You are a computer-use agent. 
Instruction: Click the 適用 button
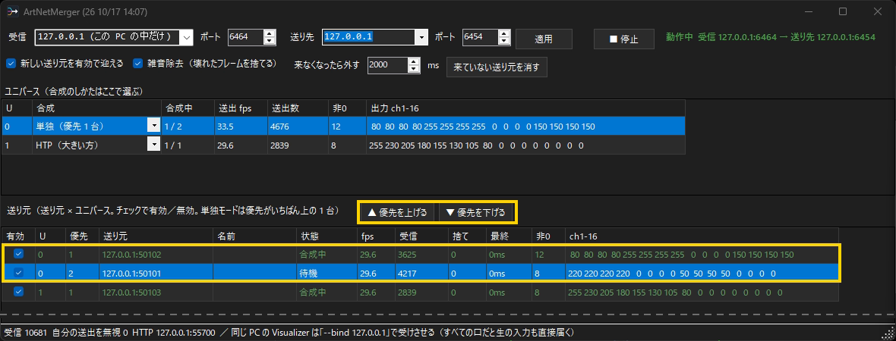pos(544,39)
